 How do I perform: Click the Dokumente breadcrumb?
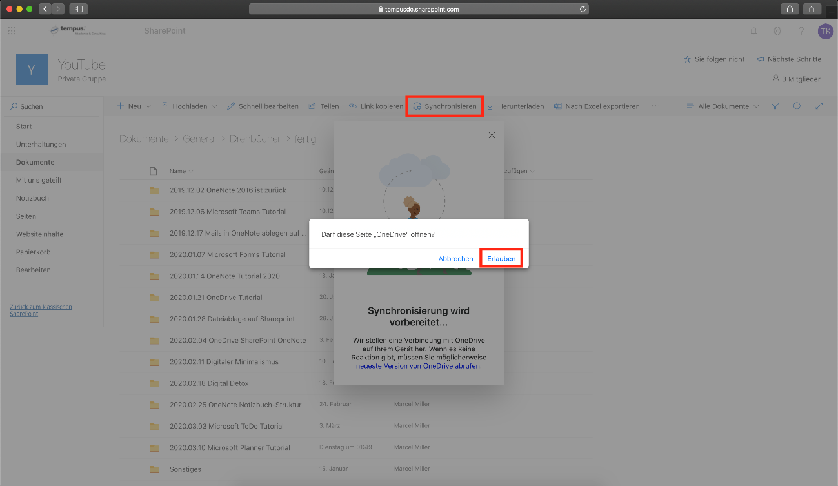(144, 139)
